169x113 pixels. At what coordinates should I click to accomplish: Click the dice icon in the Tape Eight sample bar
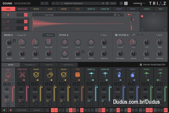coord(115,15)
